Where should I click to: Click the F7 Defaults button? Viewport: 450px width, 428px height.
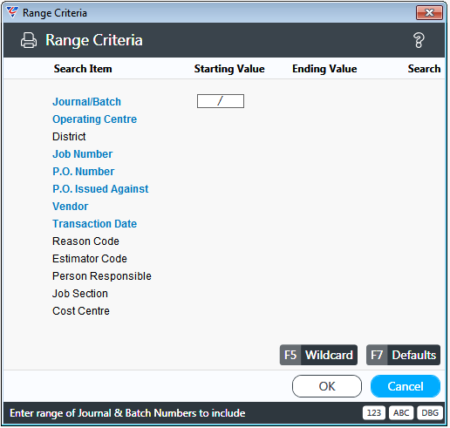coord(403,355)
